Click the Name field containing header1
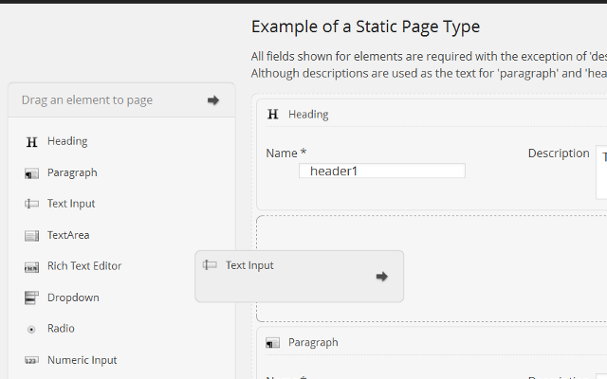Image resolution: width=607 pixels, height=379 pixels. click(x=382, y=171)
